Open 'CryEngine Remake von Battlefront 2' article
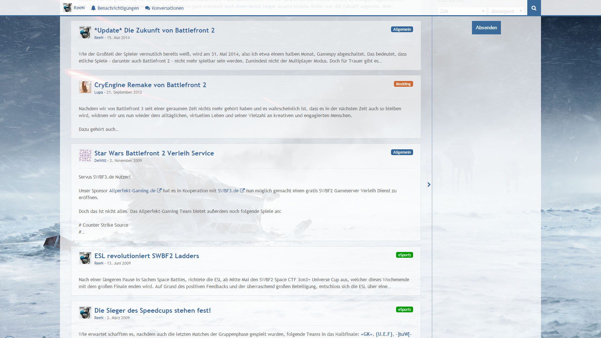The width and height of the screenshot is (601, 338). pos(150,85)
